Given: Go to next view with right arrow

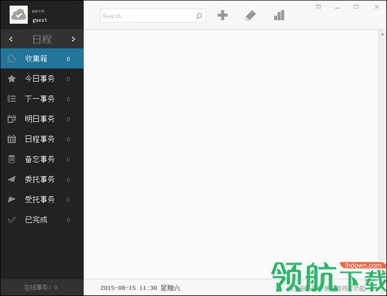Looking at the screenshot, I should tap(74, 39).
